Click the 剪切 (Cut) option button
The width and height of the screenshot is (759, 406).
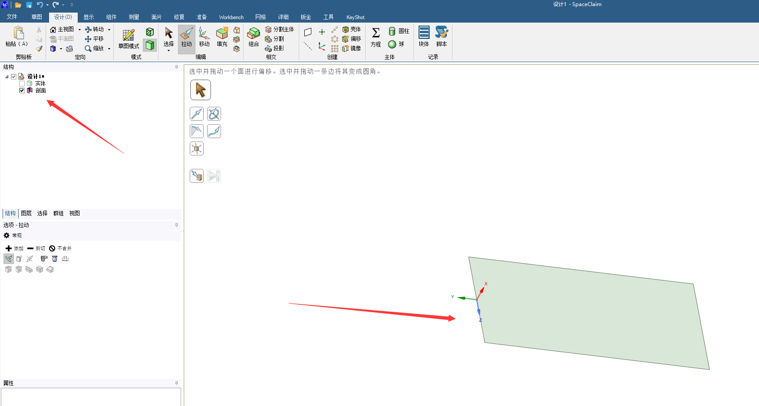click(x=36, y=248)
